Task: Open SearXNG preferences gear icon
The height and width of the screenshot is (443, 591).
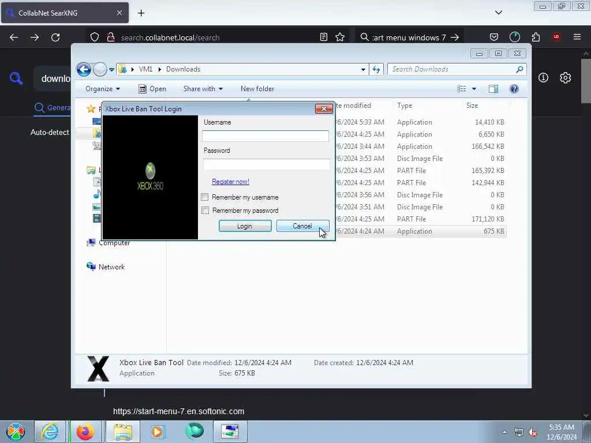Action: click(x=565, y=78)
